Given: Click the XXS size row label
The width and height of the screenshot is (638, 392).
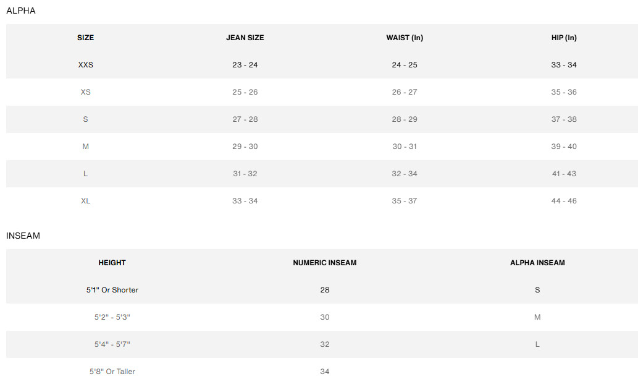Looking at the screenshot, I should click(x=86, y=65).
